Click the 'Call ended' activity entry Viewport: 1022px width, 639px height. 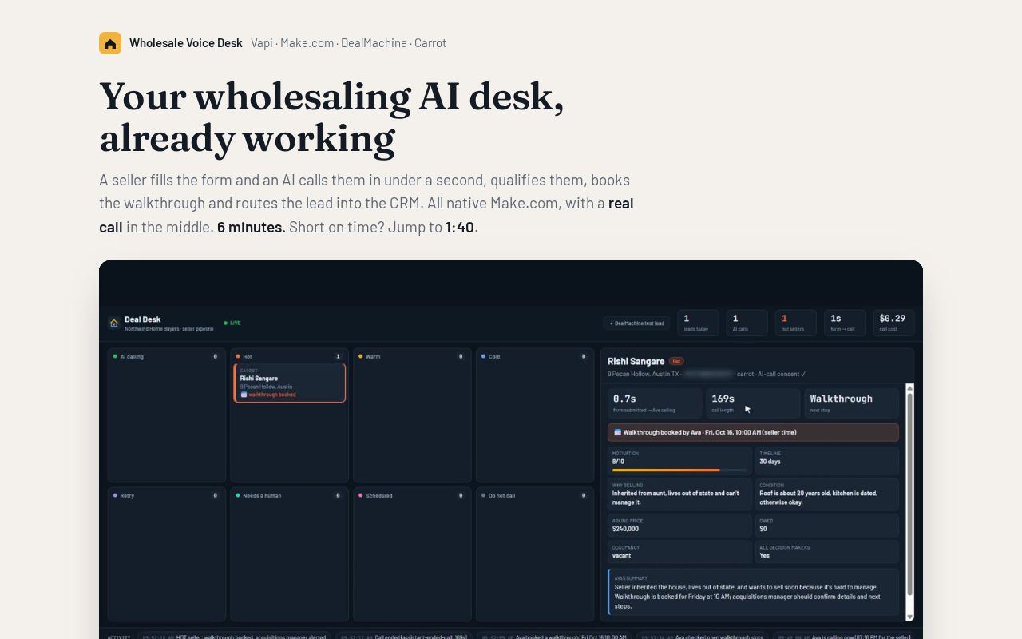[x=404, y=637]
